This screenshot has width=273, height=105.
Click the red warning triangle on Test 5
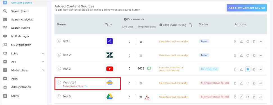click(x=147, y=97)
